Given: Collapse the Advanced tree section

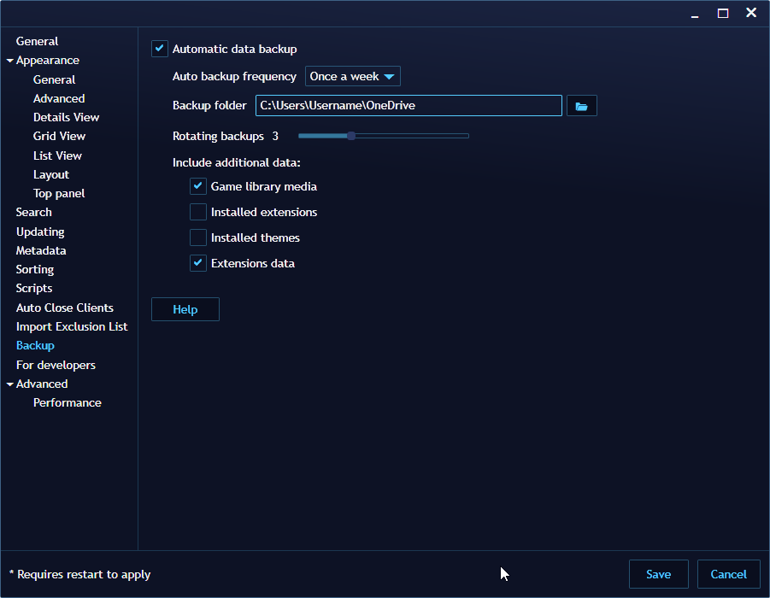Looking at the screenshot, I should [x=9, y=384].
